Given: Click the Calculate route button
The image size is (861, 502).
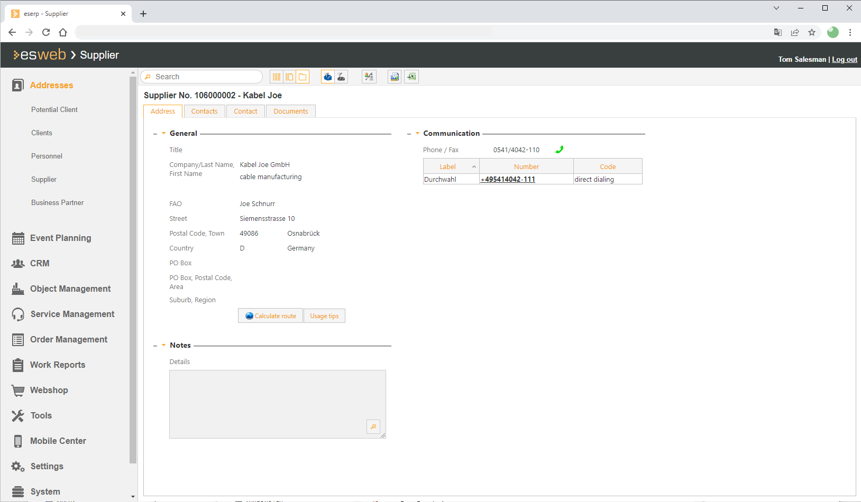Looking at the screenshot, I should tap(271, 316).
